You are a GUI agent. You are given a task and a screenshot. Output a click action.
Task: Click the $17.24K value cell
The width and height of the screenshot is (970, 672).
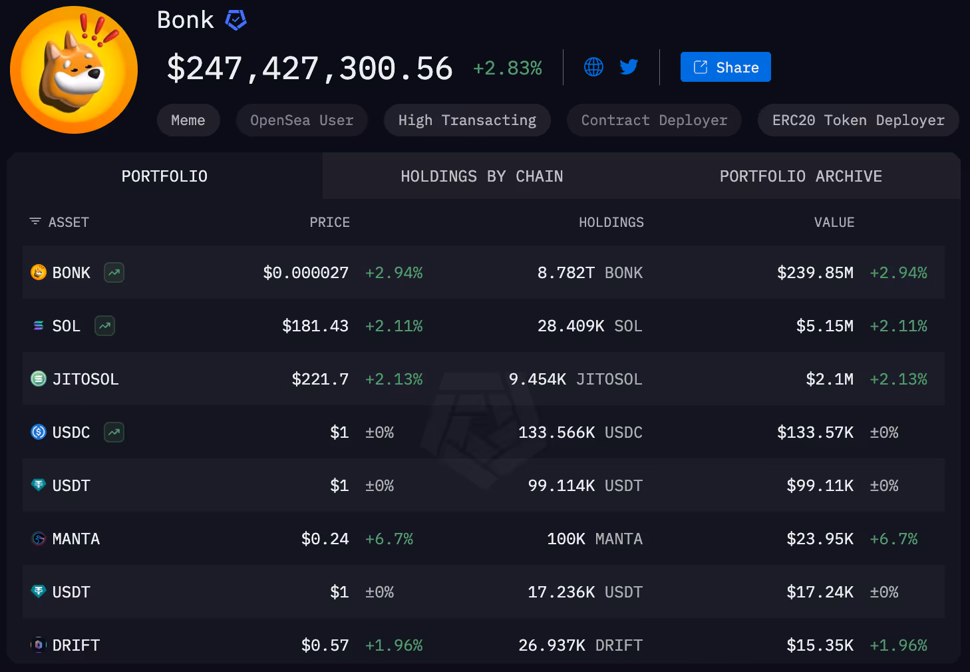click(x=820, y=592)
